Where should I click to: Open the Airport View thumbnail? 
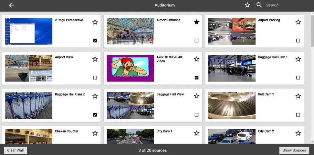pos(29,68)
